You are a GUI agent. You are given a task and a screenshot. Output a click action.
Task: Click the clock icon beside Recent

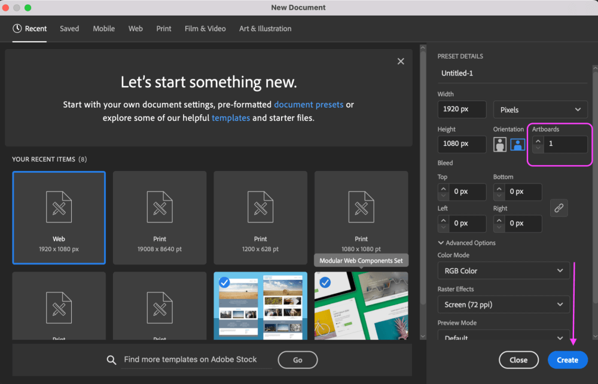pos(17,29)
